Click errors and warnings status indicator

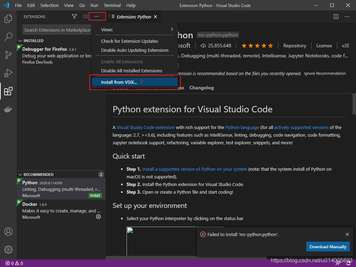(x=14, y=264)
